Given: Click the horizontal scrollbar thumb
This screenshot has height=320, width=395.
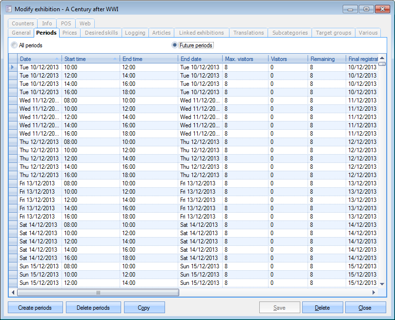Looking at the screenshot, I should click(x=98, y=293).
